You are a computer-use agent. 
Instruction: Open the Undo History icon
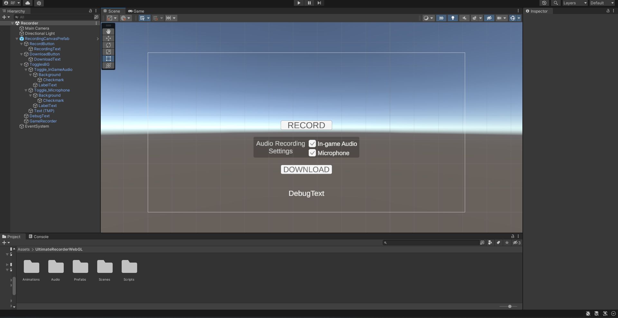[x=544, y=3]
